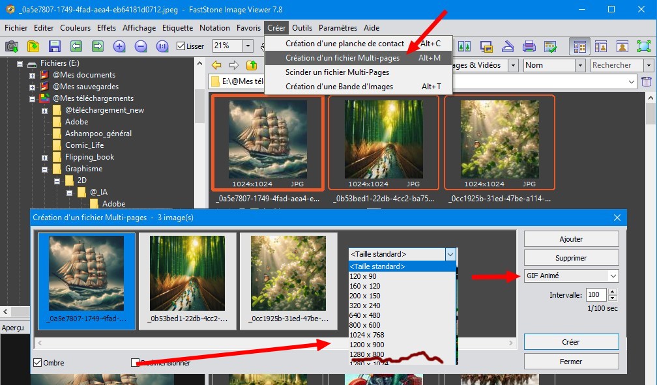Click the green full screen icon
Viewport: 657px width, 385px height.
click(x=643, y=46)
